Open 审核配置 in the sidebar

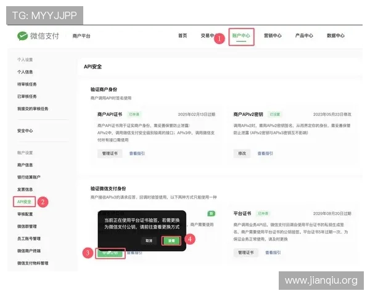(x=25, y=214)
